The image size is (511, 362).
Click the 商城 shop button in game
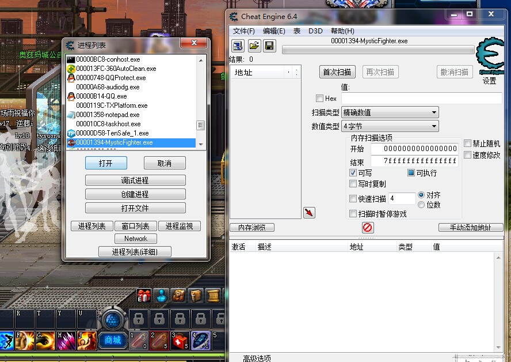click(113, 341)
